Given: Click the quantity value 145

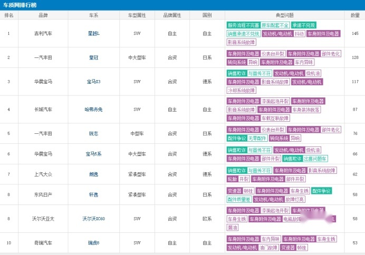Looking at the screenshot, I should 355,34.
